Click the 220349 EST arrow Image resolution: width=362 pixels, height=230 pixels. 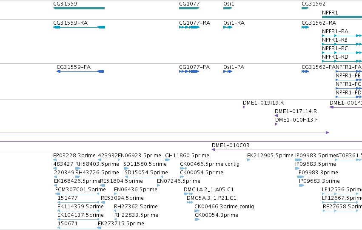pos(55,177)
